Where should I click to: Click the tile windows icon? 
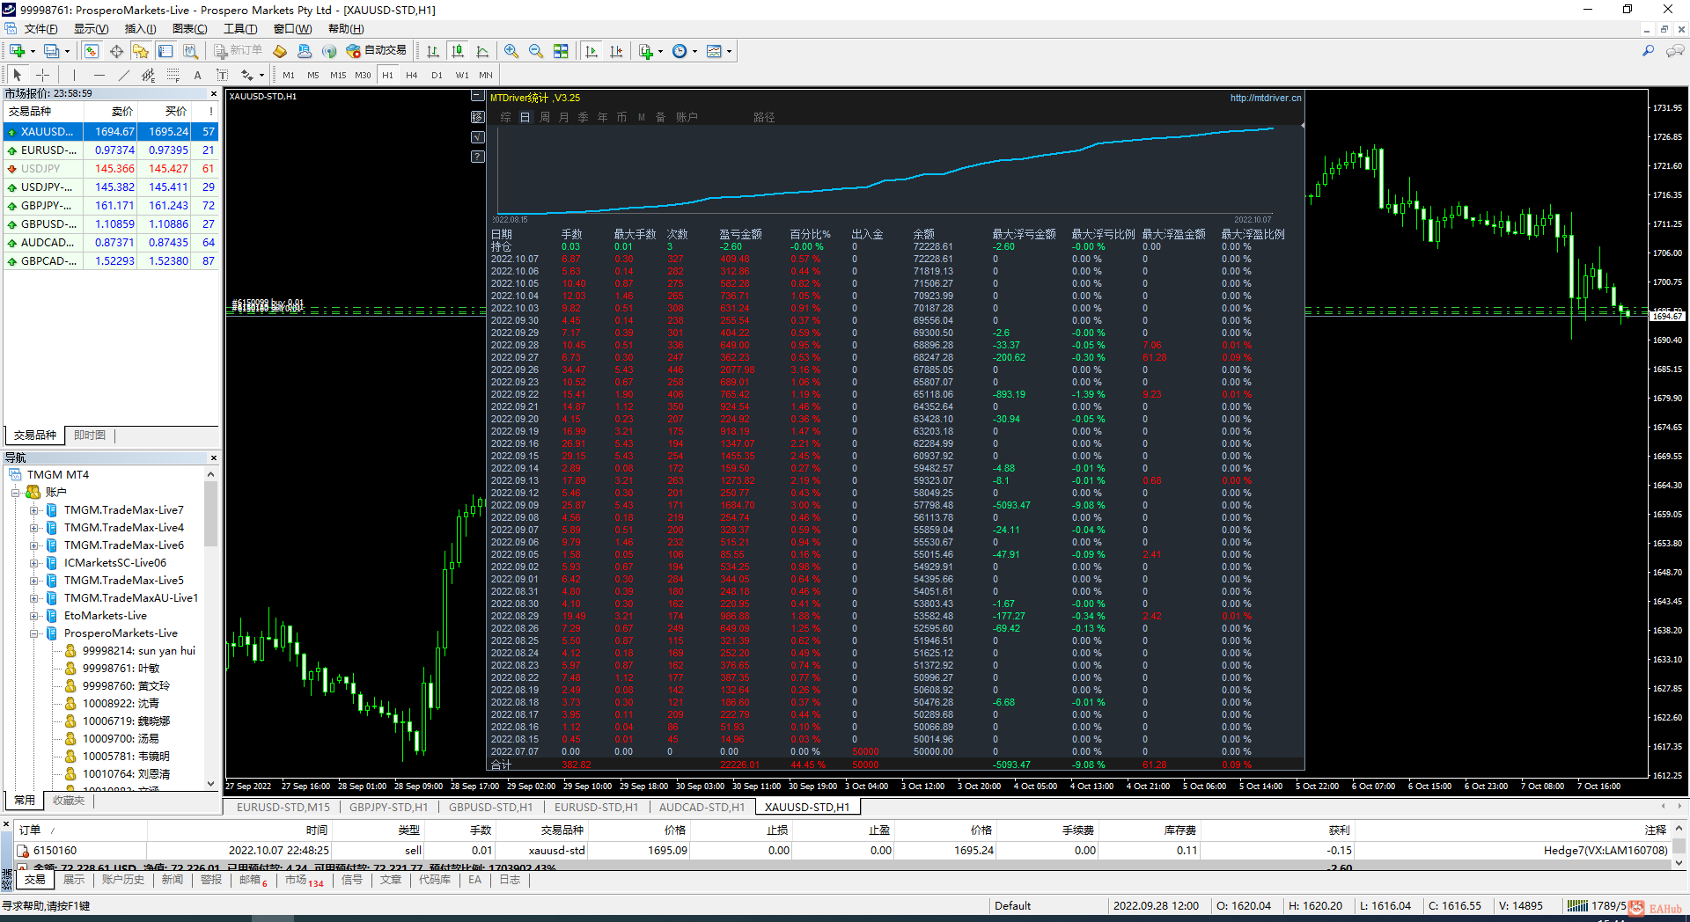pyautogui.click(x=561, y=51)
